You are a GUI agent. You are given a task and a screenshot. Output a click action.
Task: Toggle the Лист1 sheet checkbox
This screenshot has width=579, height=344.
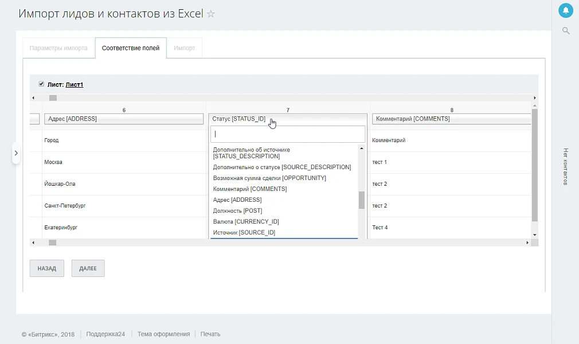tap(41, 84)
